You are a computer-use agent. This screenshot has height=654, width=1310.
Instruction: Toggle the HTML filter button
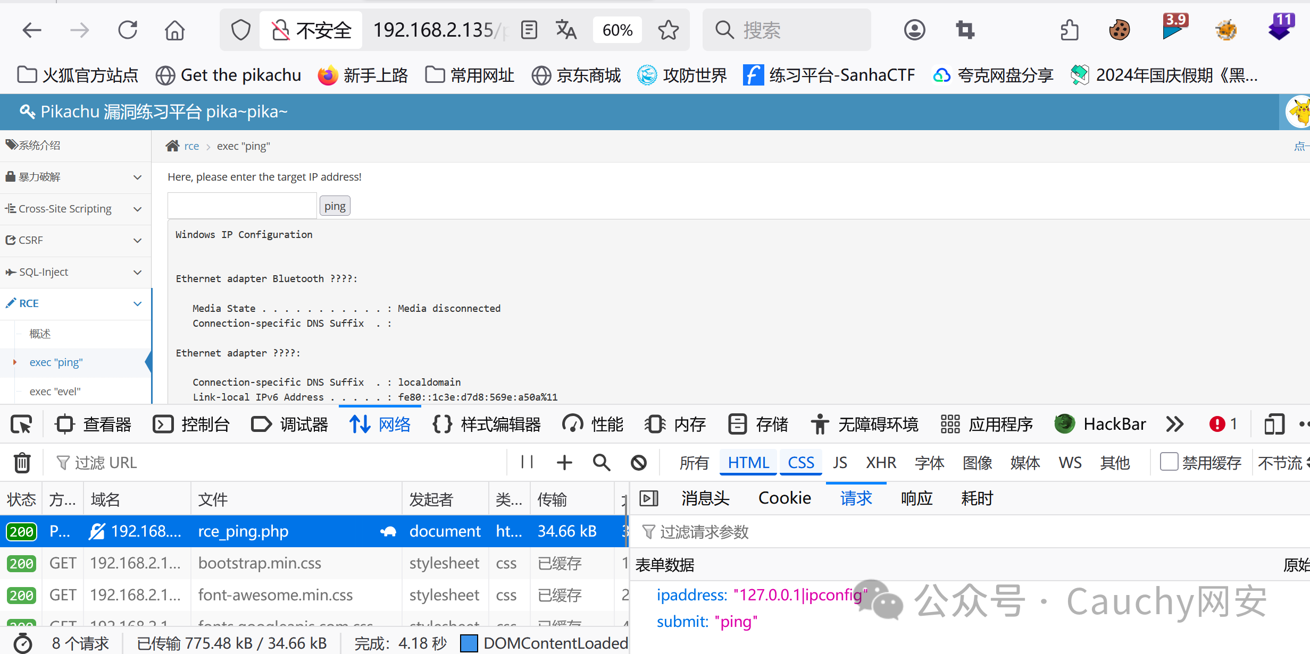[x=748, y=462]
